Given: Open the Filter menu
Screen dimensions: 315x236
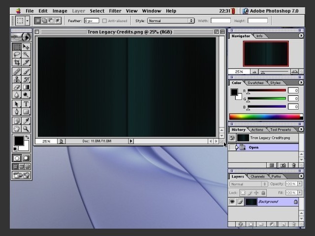Looking at the screenshot, I should click(x=115, y=11).
